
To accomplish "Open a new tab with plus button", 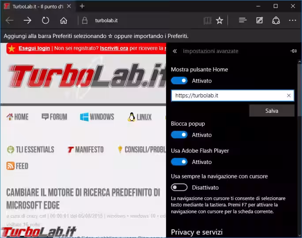I will tap(82, 6).
